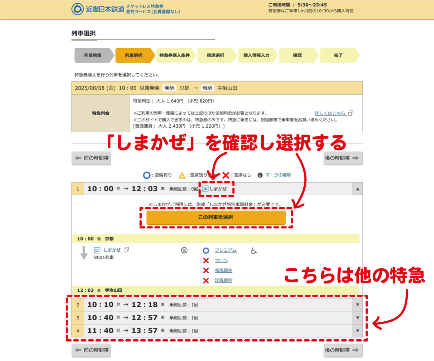This screenshot has height=361, width=434.
Task: Click the 座席選択 step in the progress bar
Action: pyautogui.click(x=216, y=55)
